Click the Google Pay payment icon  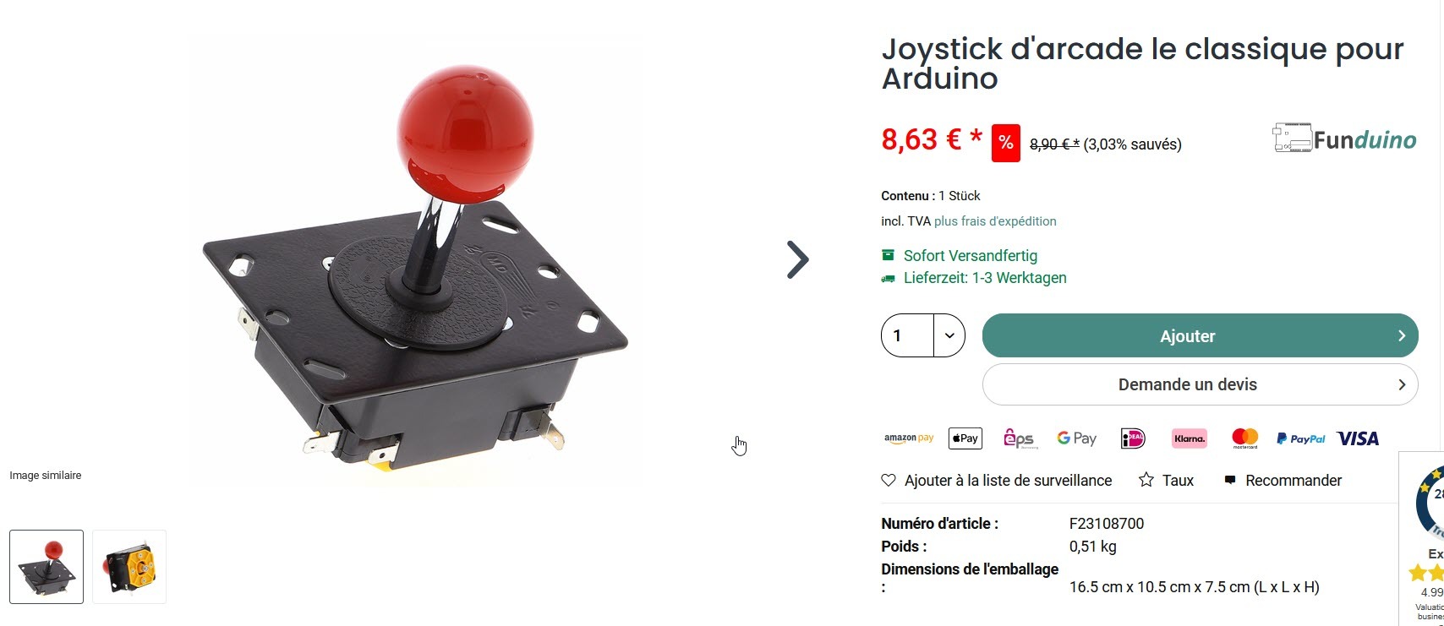point(1076,438)
